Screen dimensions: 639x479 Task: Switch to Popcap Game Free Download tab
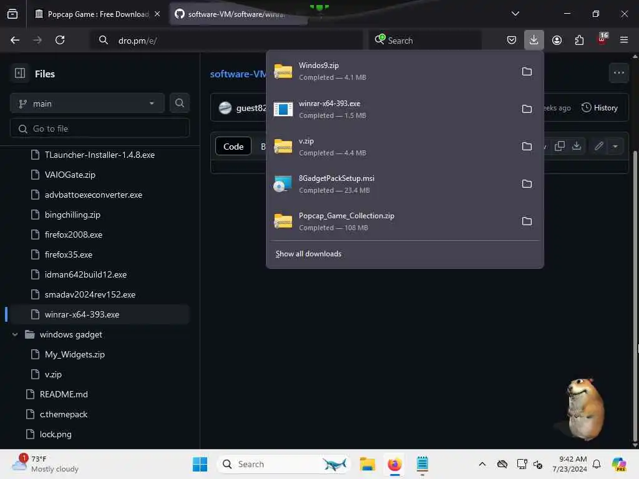point(97,14)
